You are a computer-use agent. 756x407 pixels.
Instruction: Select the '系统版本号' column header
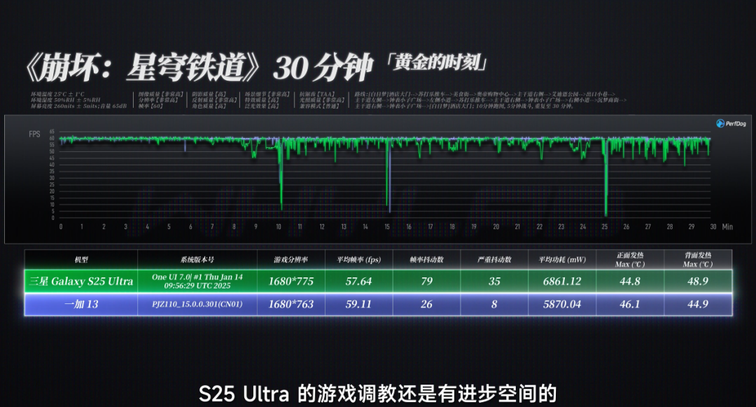tap(197, 259)
